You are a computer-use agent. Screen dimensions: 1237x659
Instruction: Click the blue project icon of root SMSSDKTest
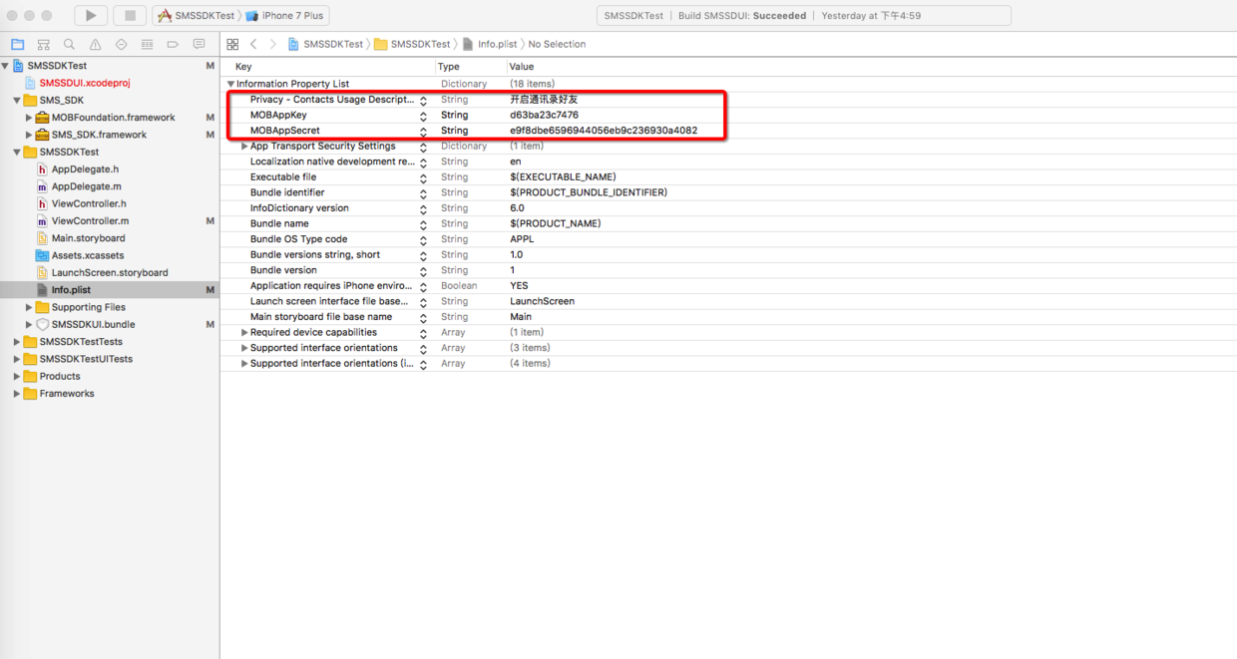coord(18,66)
